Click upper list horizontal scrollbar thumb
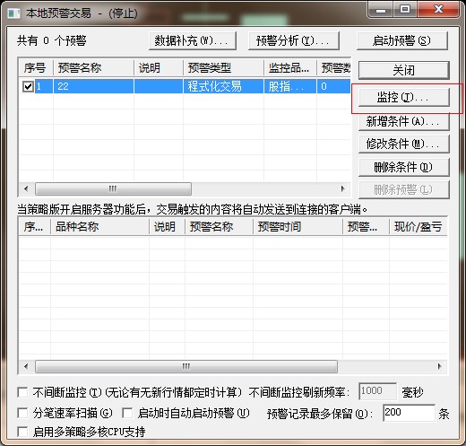The image size is (466, 446). coord(113,188)
